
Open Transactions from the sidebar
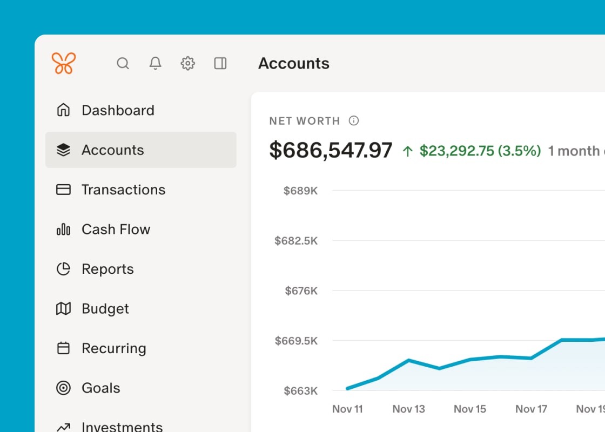click(x=141, y=190)
